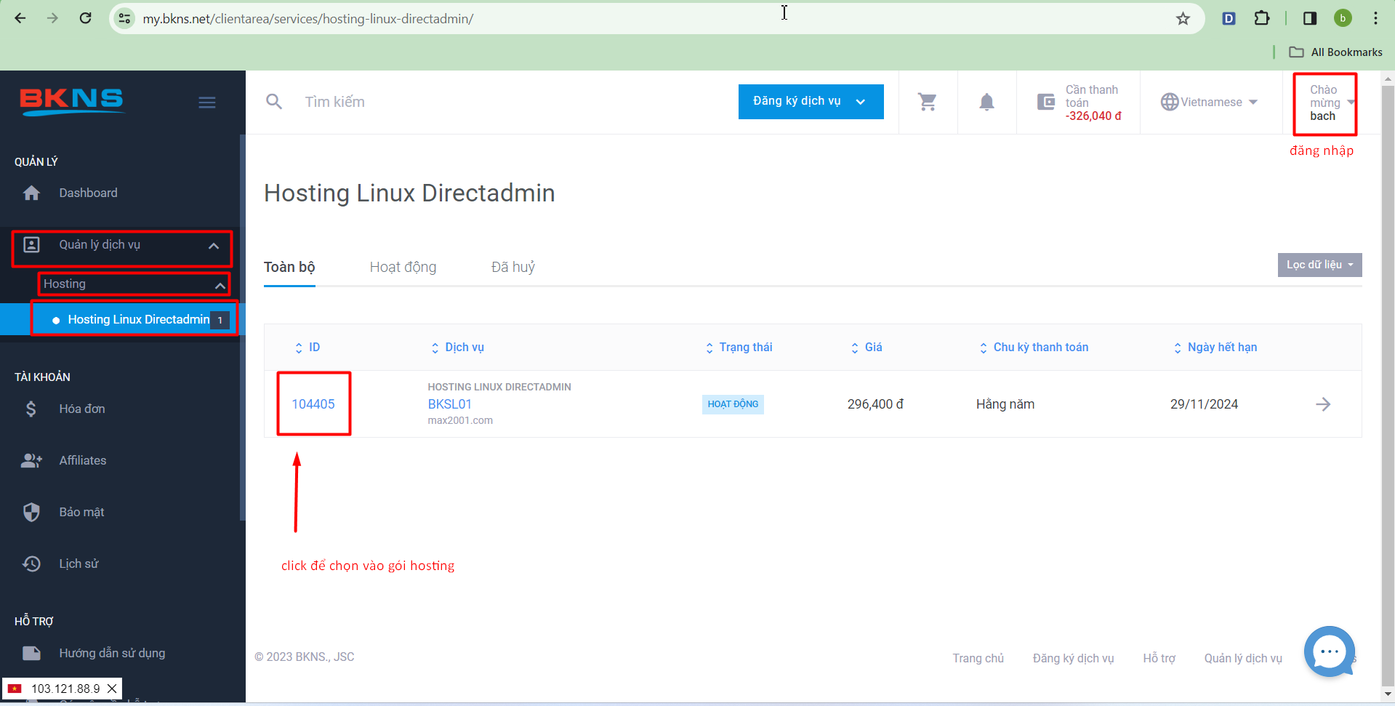Sort the table by ID column
Viewport: 1395px width, 706px height.
pyautogui.click(x=308, y=348)
